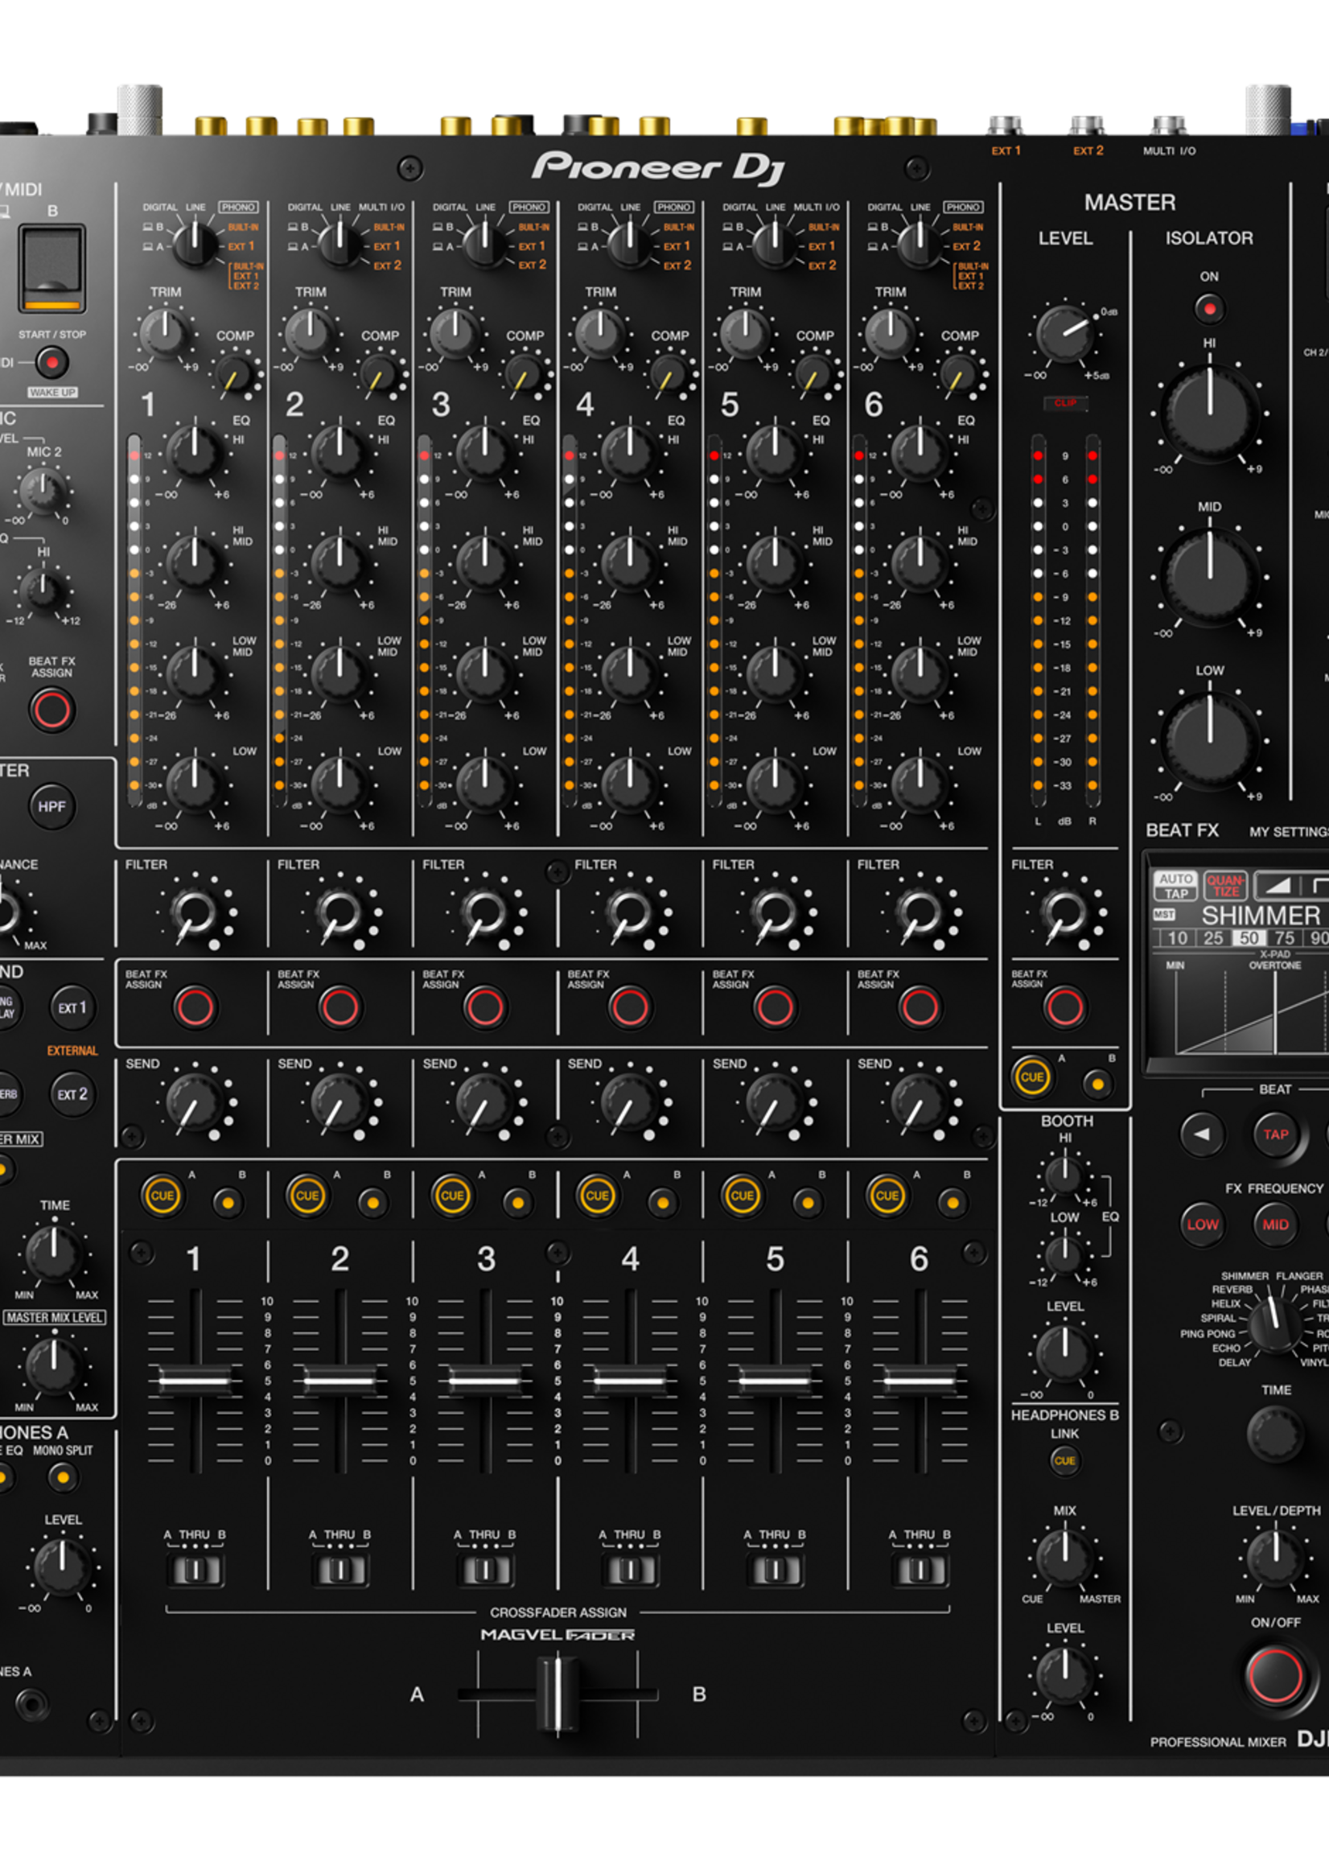The image size is (1329, 1861).
Task: Click channel 1 FILTER knob
Action: [x=195, y=912]
